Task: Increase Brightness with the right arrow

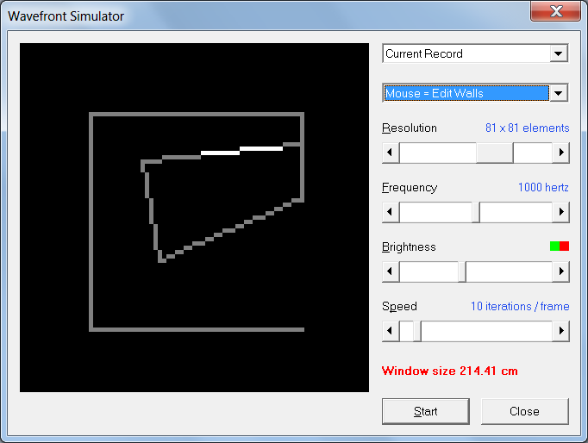Action: point(561,271)
